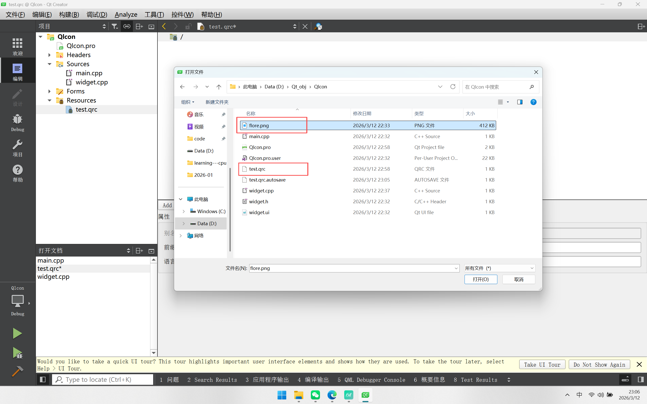The image size is (647, 404).
Task: Go up one folder in dialog
Action: pyautogui.click(x=219, y=87)
